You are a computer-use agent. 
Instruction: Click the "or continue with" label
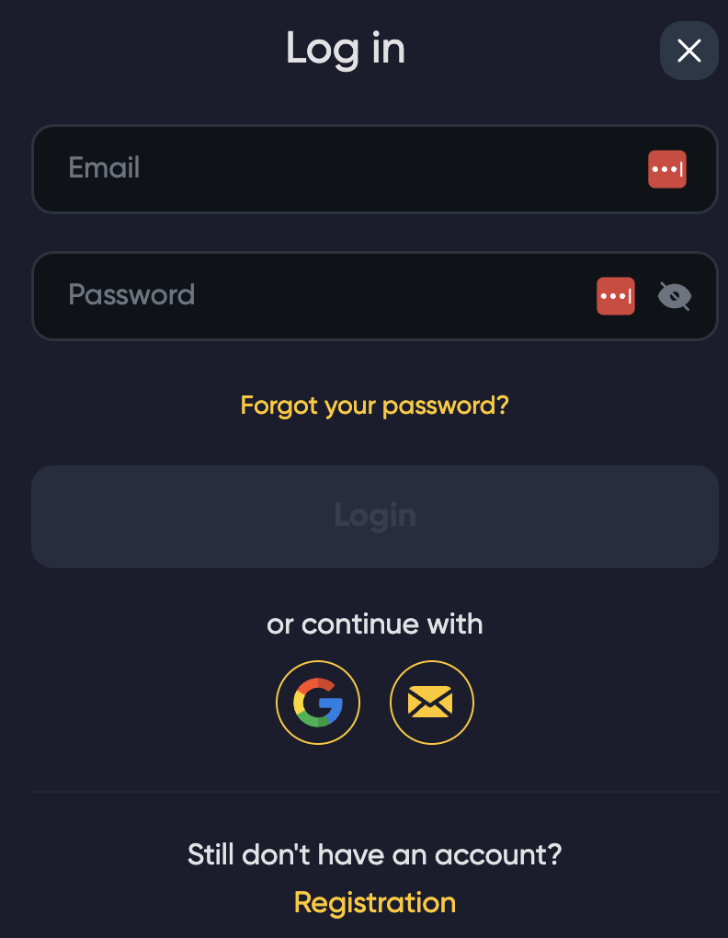[x=374, y=624]
